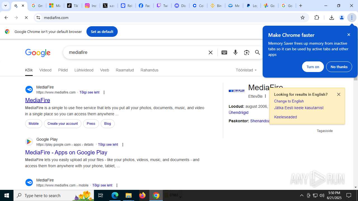Open the Mobile sitelink chip
This screenshot has width=358, height=201.
(34, 124)
